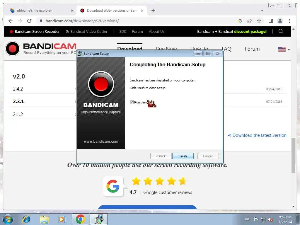300x225 pixels.
Task: Reload the Bandicam page
Action: (x=29, y=21)
